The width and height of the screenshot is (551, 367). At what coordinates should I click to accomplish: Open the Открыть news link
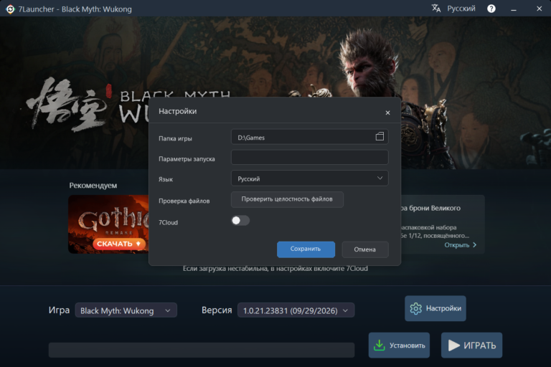click(x=461, y=244)
